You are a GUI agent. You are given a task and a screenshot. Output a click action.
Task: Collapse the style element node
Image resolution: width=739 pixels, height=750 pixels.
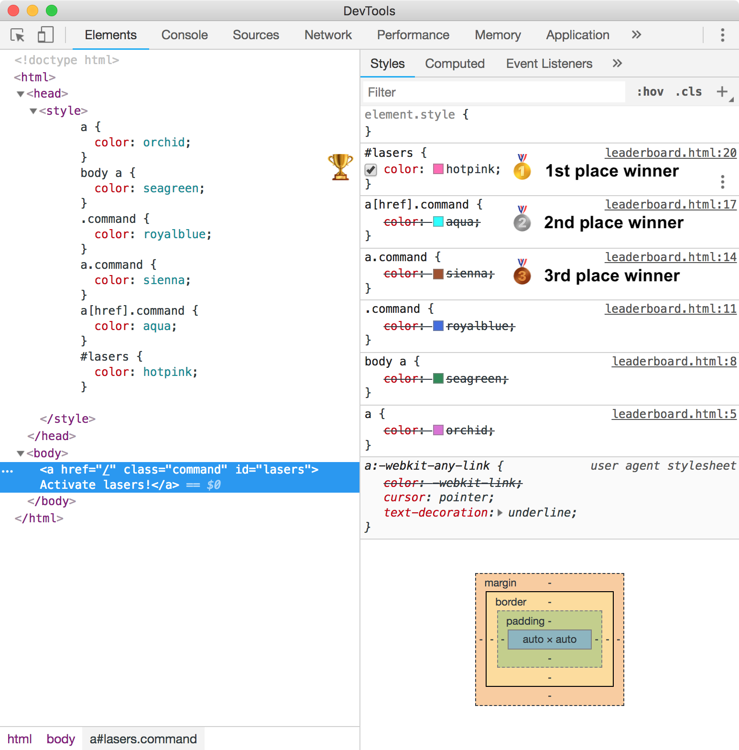click(33, 111)
